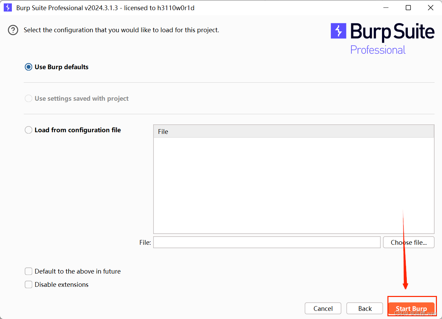Viewport: 442px width, 319px height.
Task: Enable Default to the above in future
Action: tap(28, 271)
